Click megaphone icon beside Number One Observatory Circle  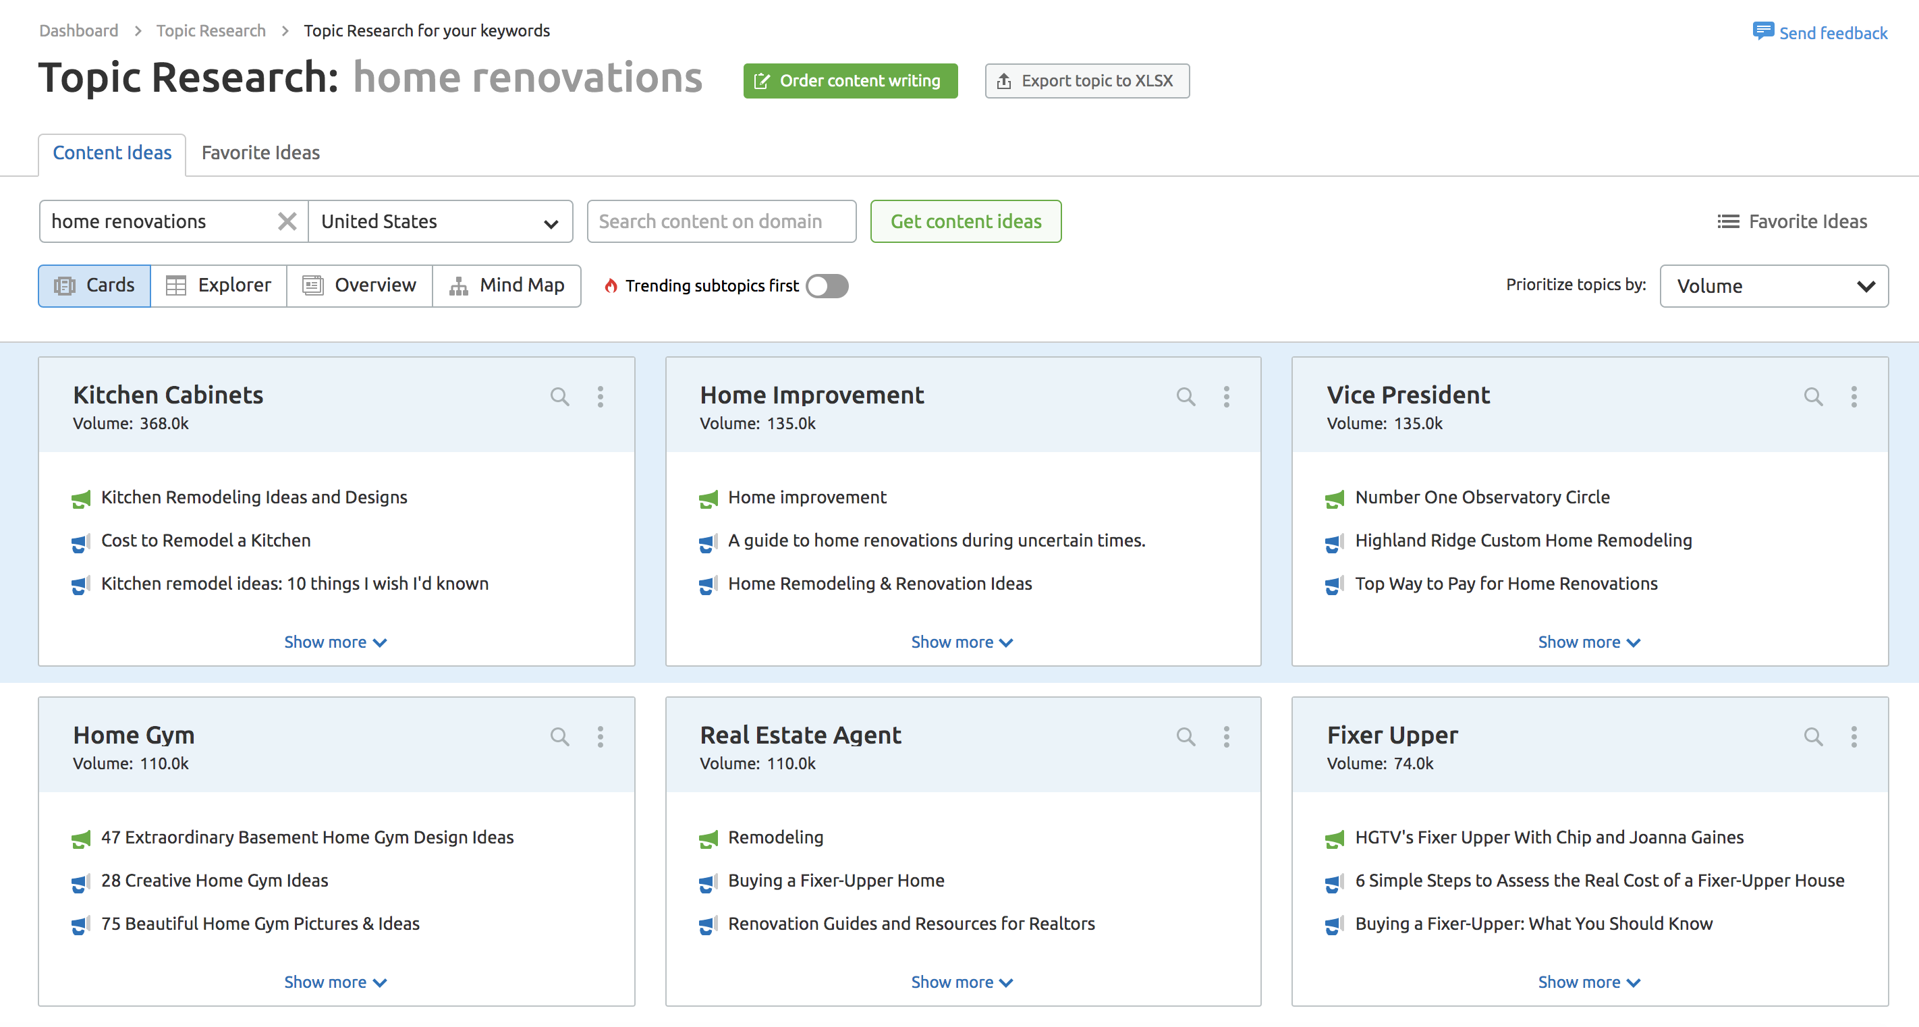coord(1335,500)
